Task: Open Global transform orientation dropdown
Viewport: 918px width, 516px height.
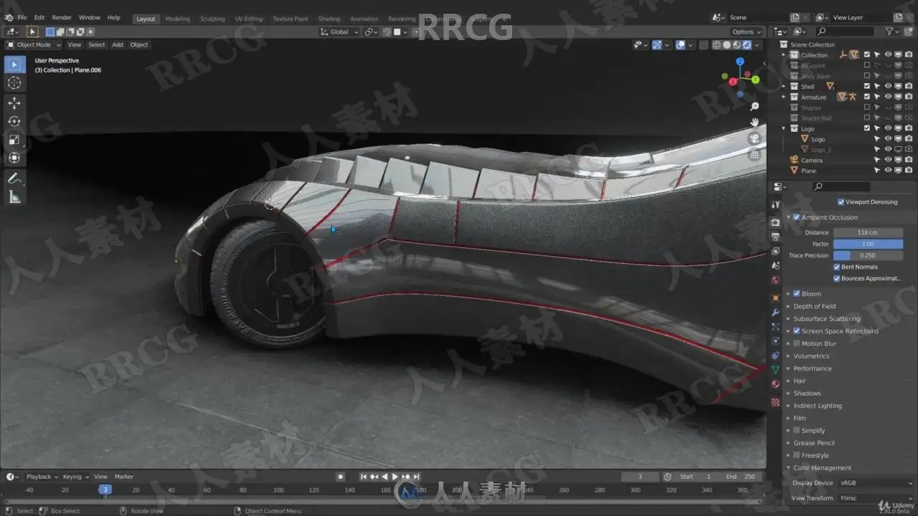Action: coord(339,32)
